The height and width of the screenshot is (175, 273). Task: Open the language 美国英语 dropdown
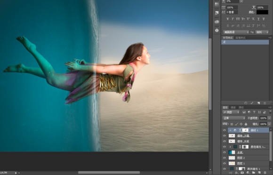pyautogui.click(x=236, y=32)
